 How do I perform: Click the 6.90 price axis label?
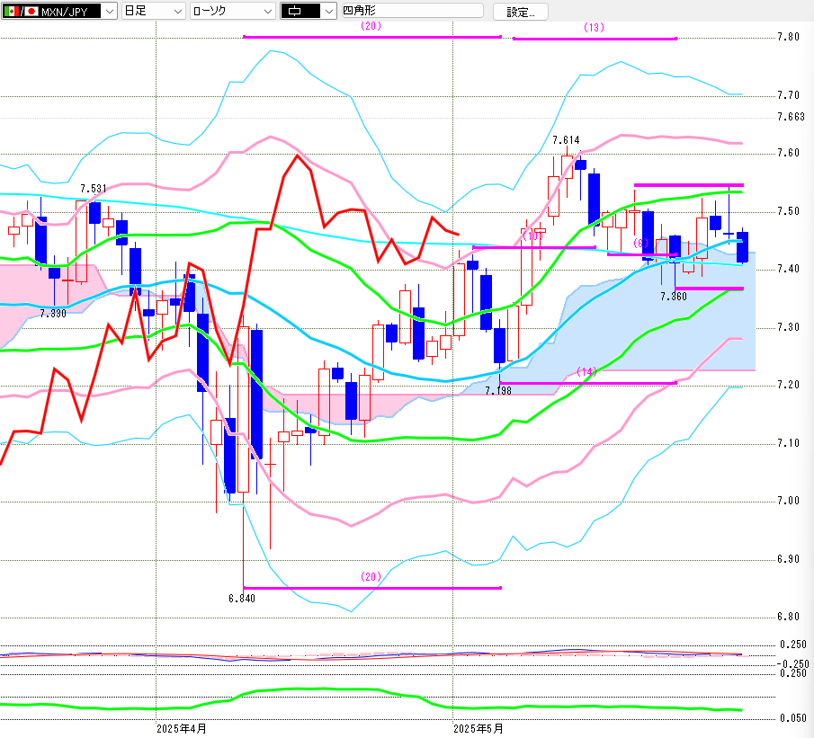(x=788, y=559)
